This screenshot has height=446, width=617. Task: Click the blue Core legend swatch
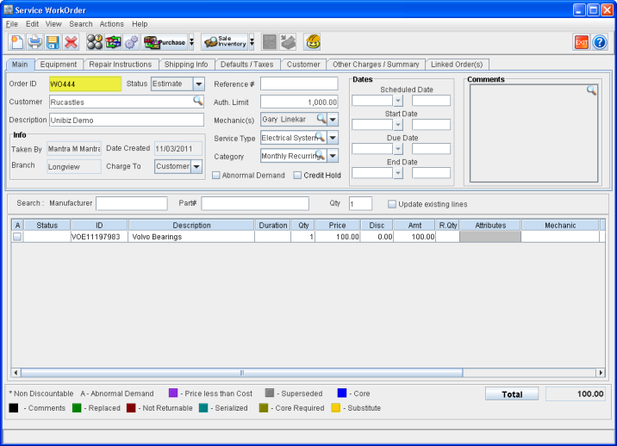click(342, 393)
